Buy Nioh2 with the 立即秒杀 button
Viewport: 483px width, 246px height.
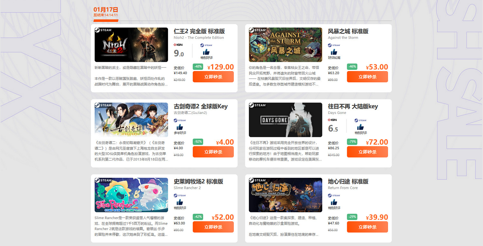click(x=213, y=77)
